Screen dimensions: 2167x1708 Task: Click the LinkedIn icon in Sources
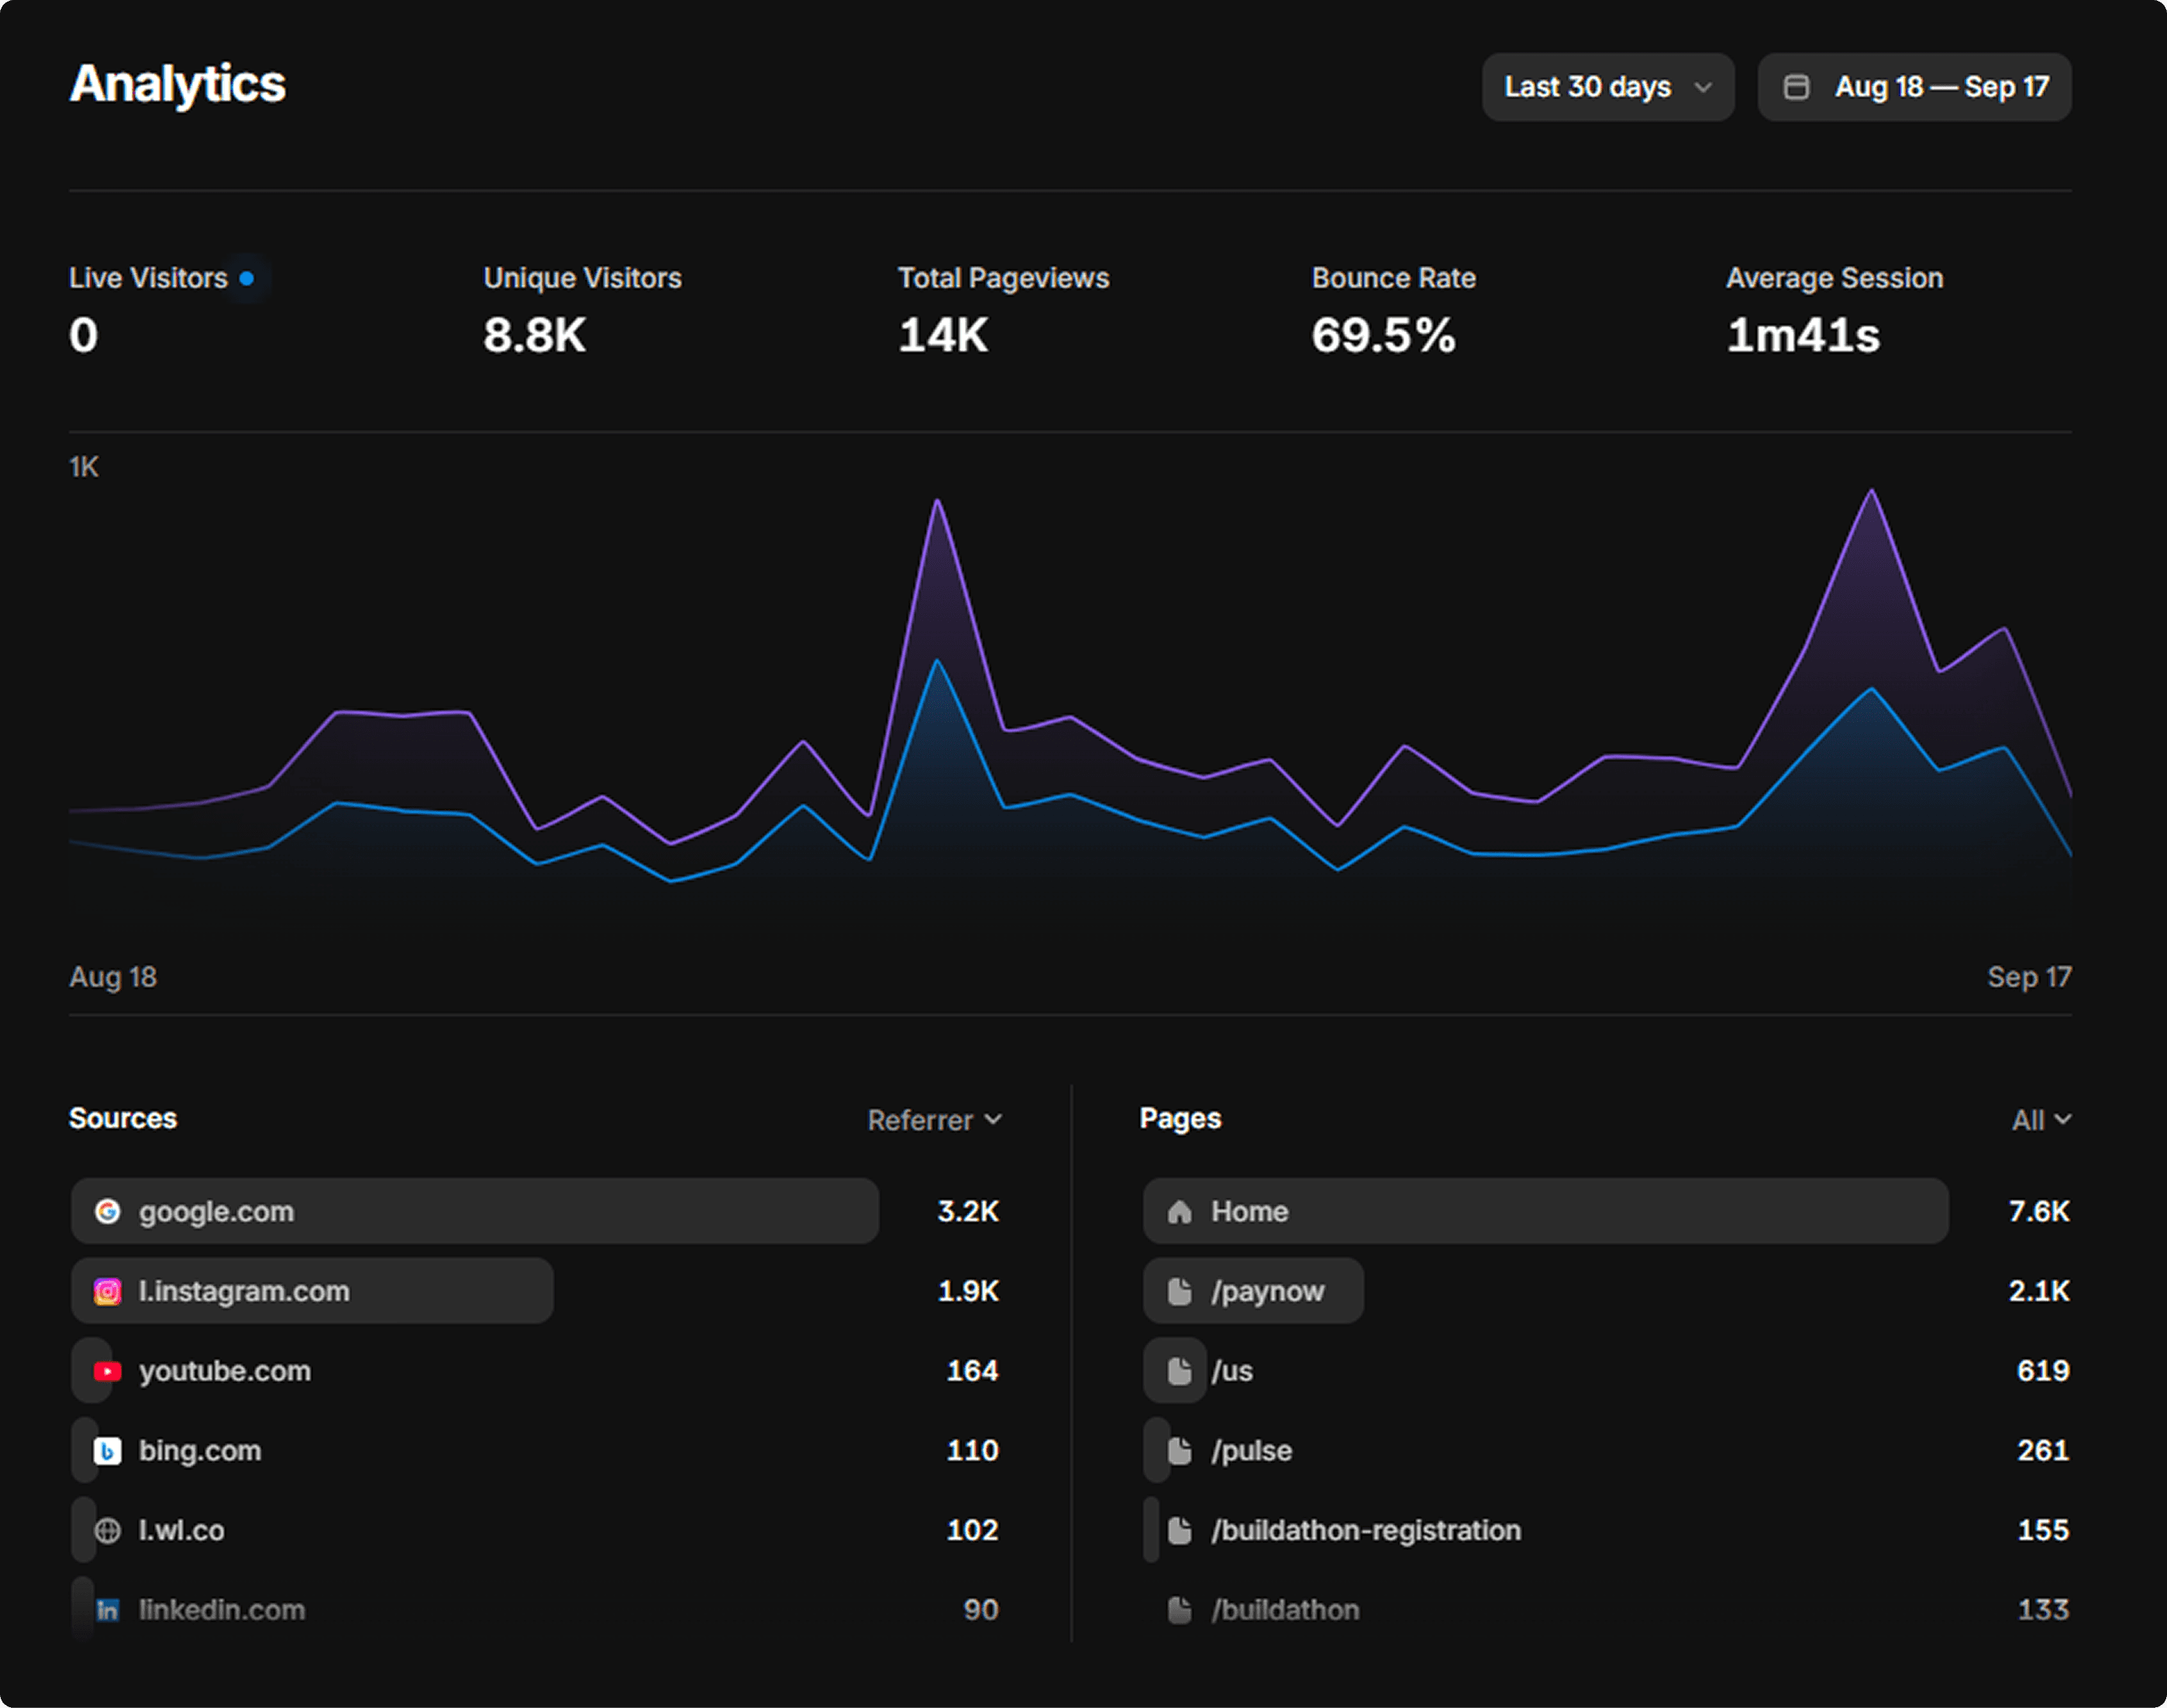107,1610
